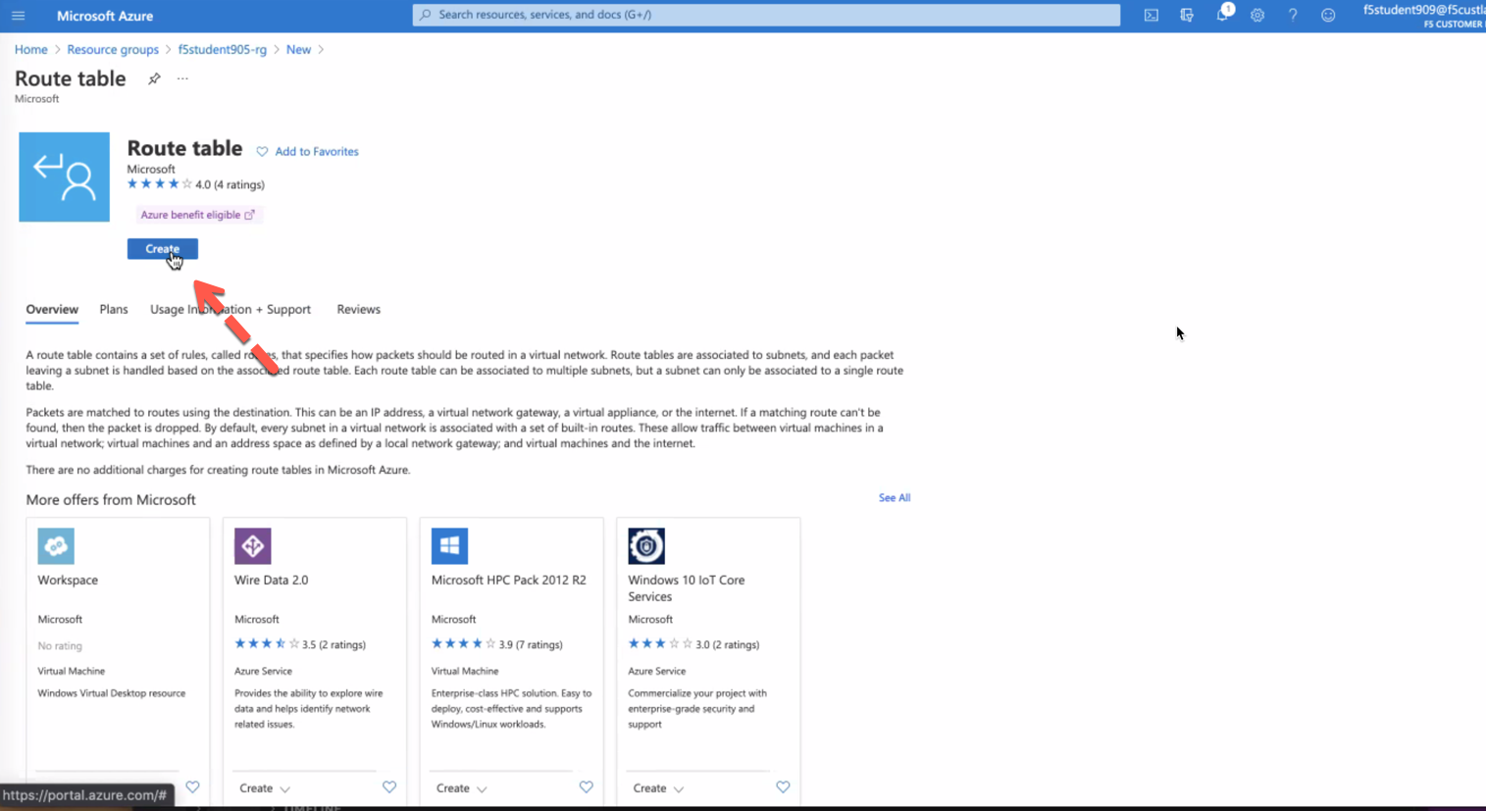Click the Windows 10 IoT Core icon
The image size is (1486, 811).
point(646,546)
